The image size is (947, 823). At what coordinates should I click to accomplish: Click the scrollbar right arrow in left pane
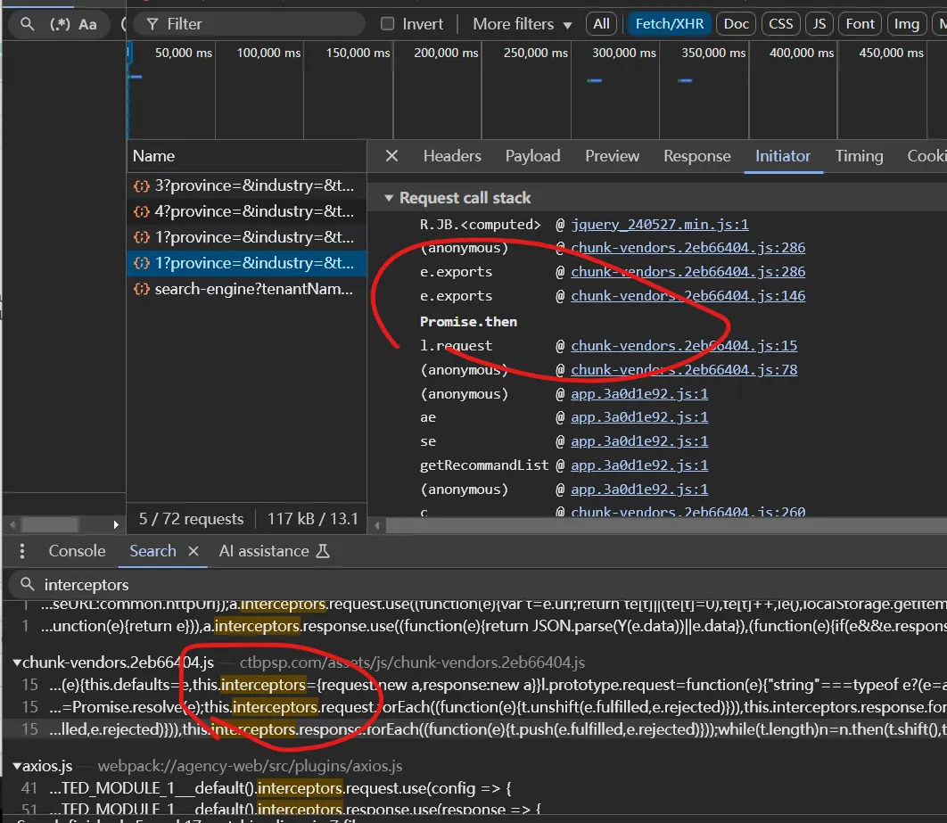coord(116,524)
